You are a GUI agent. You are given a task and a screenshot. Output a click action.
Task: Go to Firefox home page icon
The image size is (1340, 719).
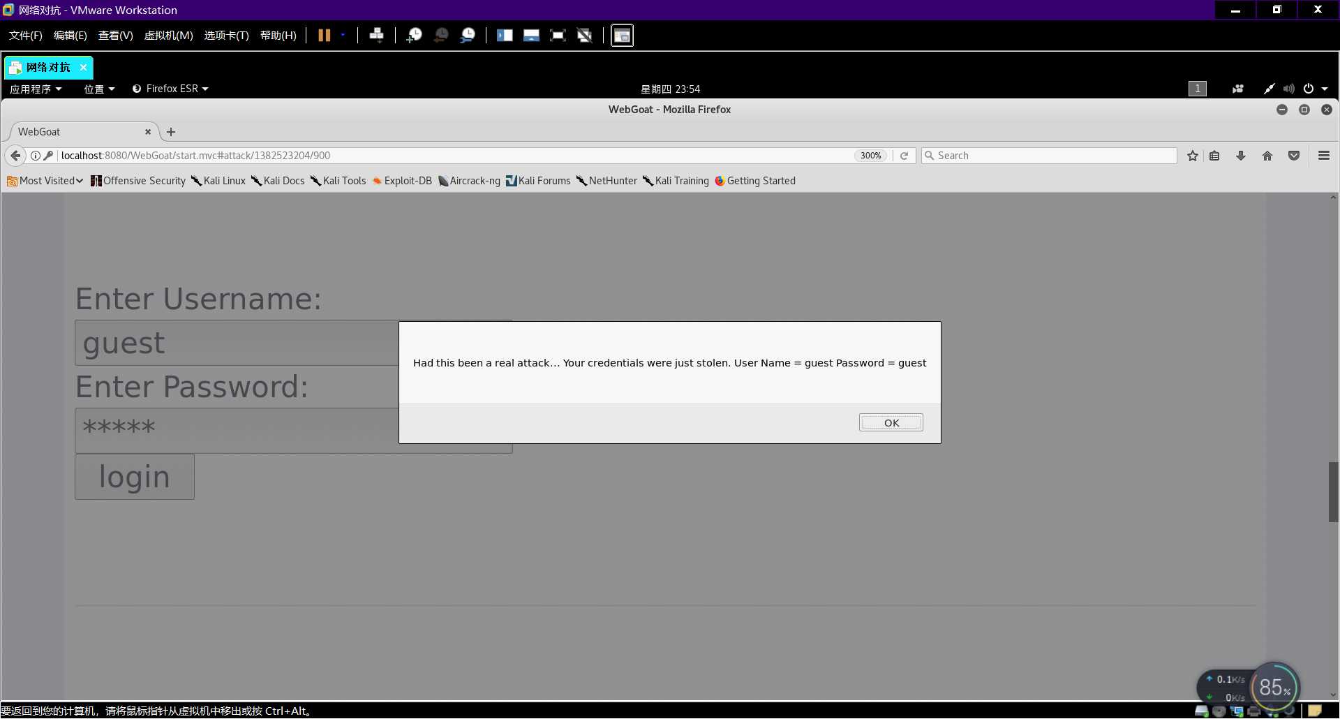click(1267, 156)
